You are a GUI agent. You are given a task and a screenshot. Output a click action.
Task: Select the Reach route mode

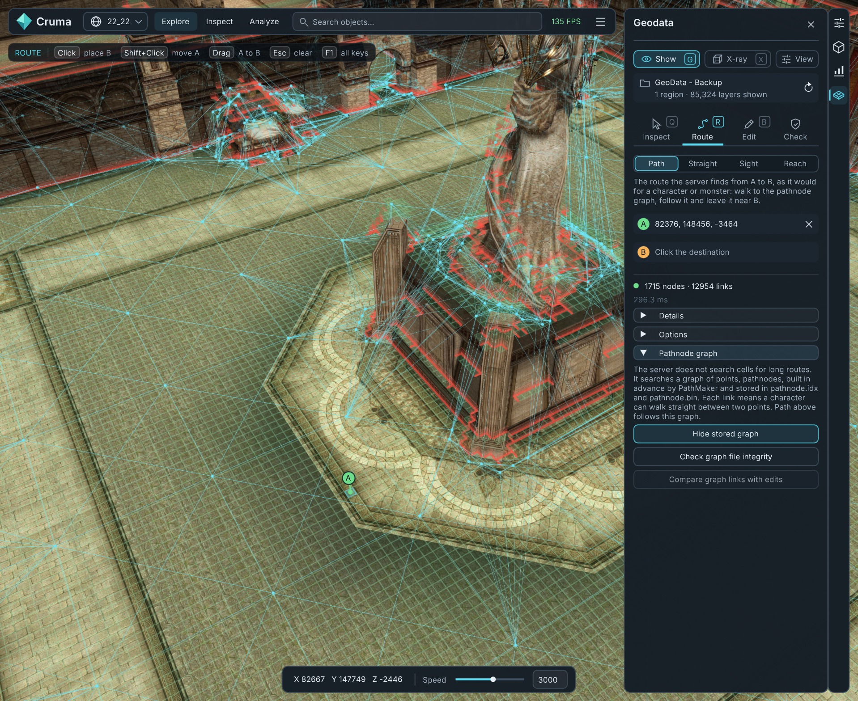[795, 164]
